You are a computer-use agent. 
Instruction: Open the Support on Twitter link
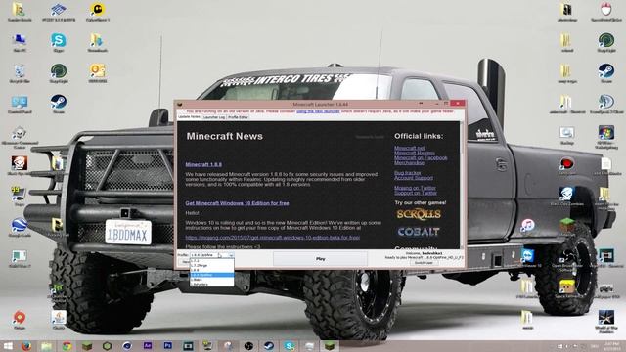tap(416, 193)
